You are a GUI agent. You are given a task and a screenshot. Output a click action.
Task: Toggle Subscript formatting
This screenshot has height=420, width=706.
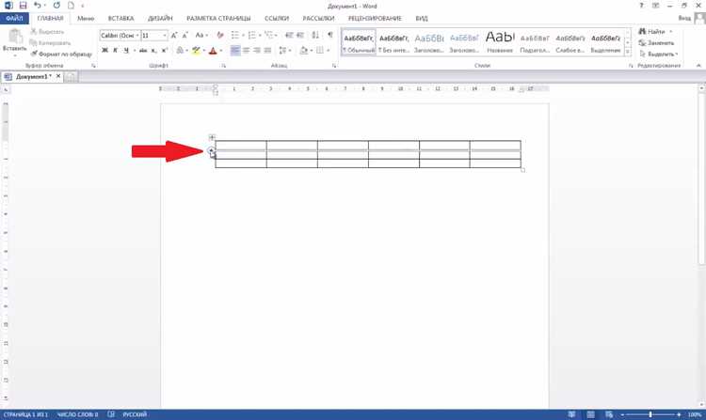pyautogui.click(x=154, y=51)
